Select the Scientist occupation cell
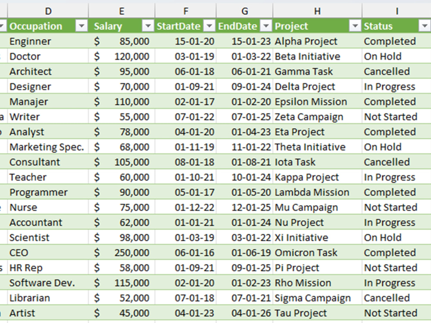 click(x=48, y=238)
